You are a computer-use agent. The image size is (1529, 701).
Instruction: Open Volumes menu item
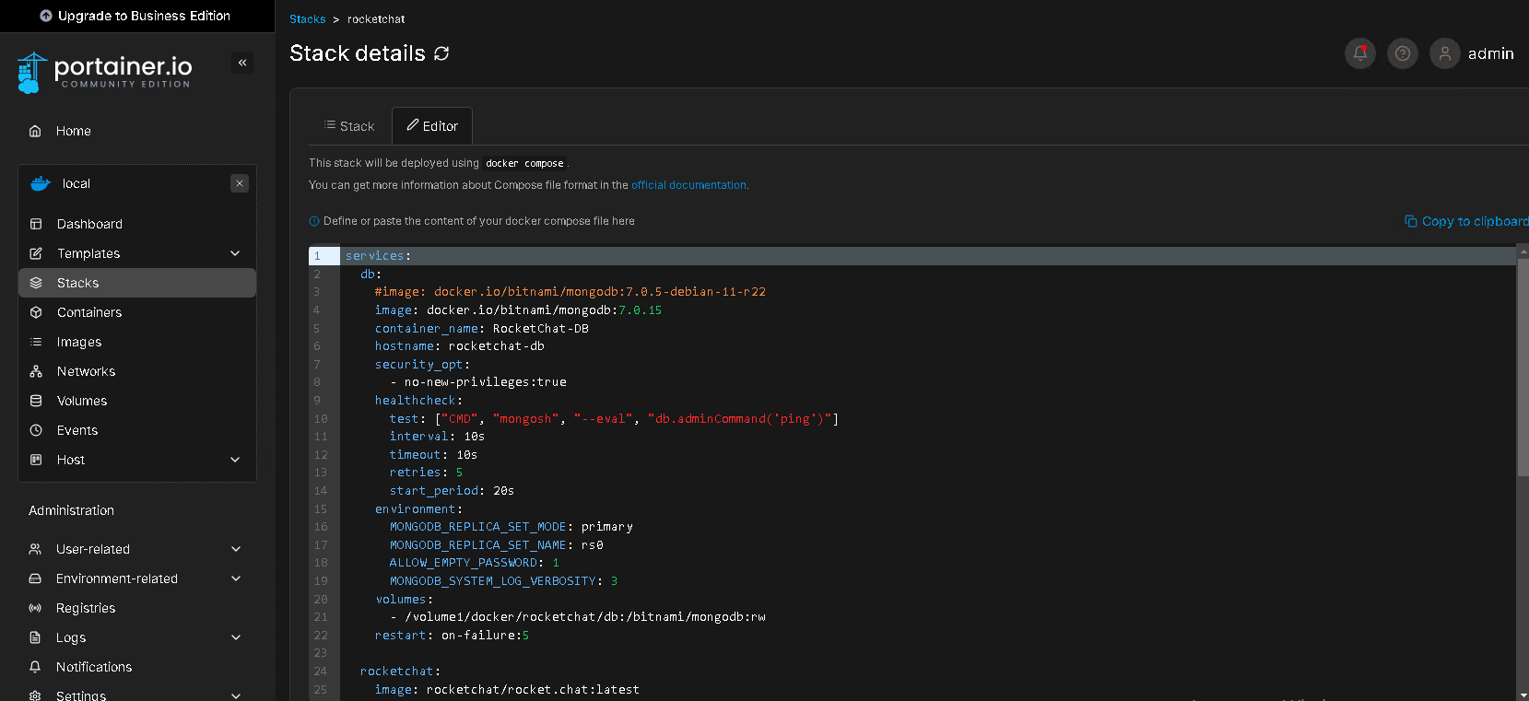point(82,401)
